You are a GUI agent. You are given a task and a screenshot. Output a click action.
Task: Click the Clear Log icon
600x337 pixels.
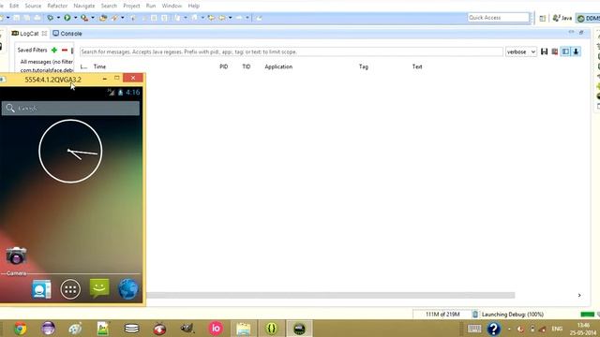click(x=554, y=51)
